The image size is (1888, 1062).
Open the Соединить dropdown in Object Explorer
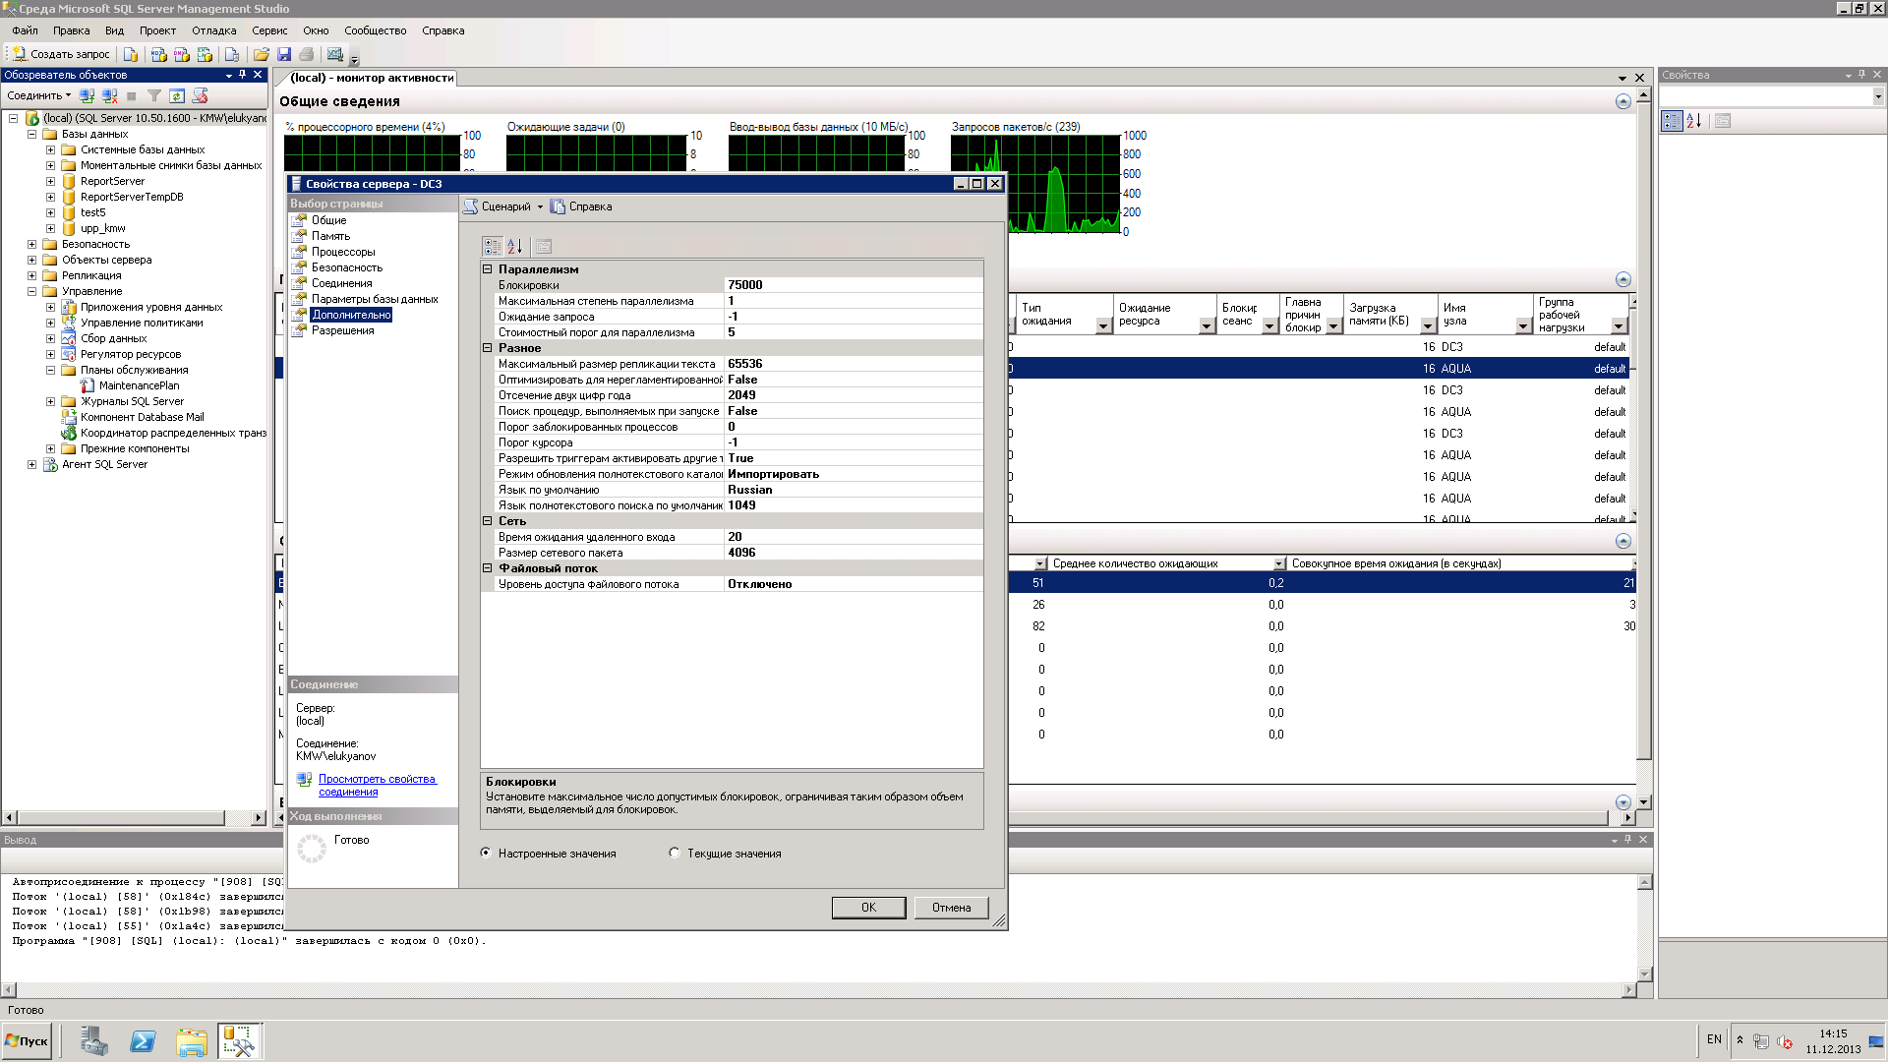tap(39, 95)
